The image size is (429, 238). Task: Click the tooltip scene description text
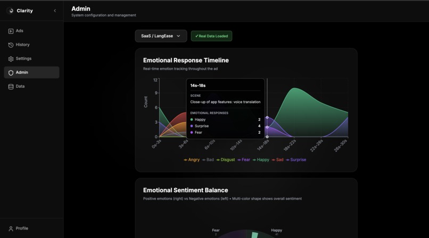(x=226, y=102)
